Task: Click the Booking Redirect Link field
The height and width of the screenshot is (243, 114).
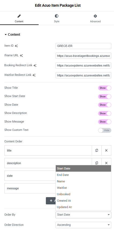Action: point(83,65)
